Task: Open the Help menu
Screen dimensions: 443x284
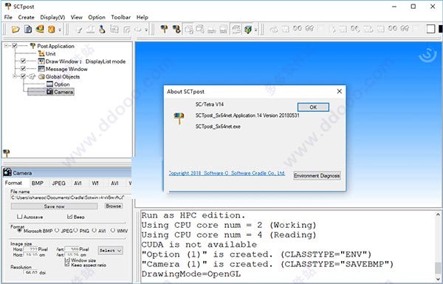Action: click(x=142, y=17)
